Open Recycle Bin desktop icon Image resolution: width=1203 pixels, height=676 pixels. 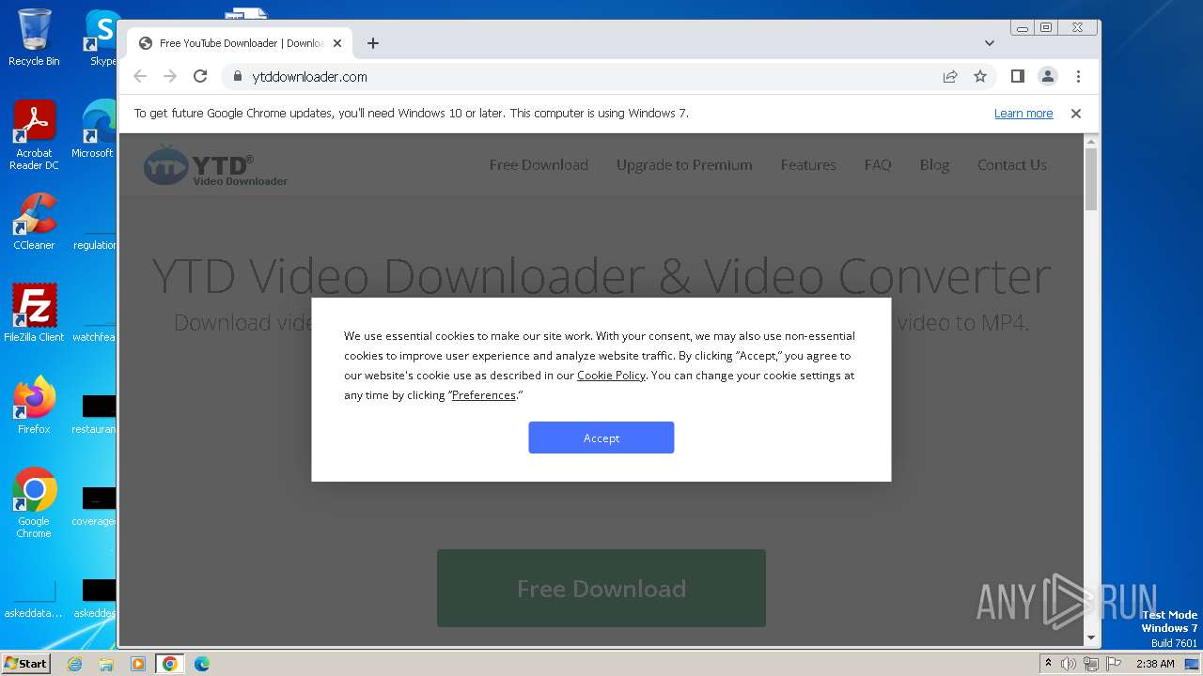tap(34, 38)
